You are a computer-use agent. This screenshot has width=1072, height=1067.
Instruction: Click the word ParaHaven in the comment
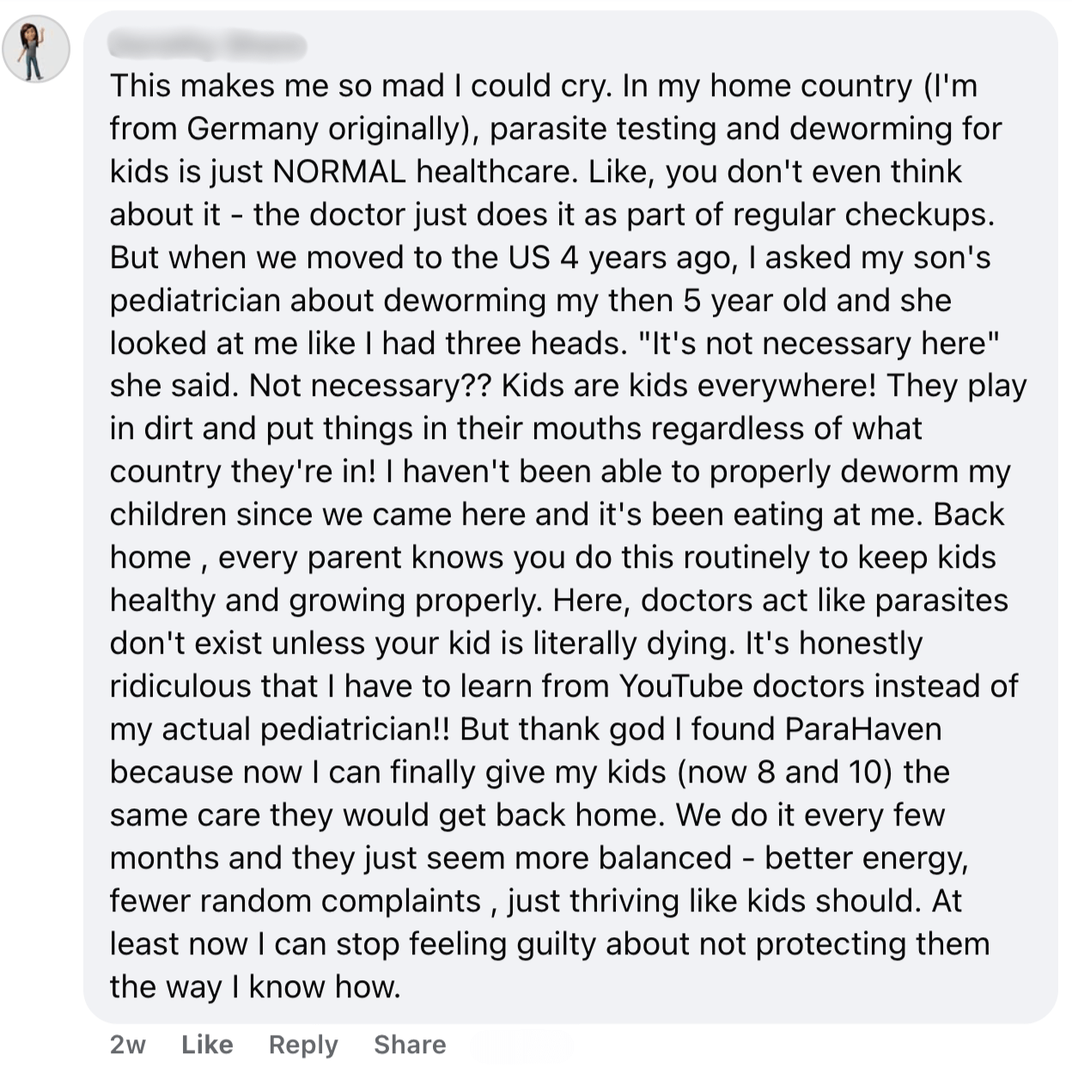coord(863,729)
